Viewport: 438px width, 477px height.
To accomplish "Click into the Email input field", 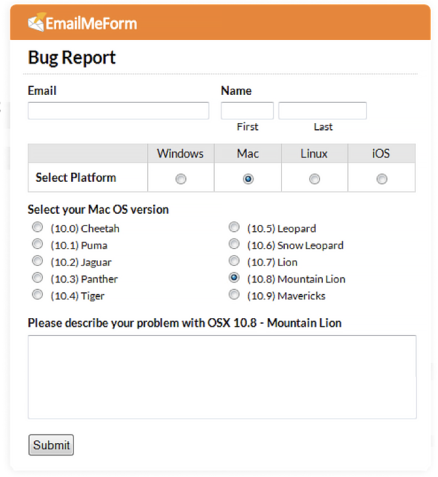I will click(118, 110).
